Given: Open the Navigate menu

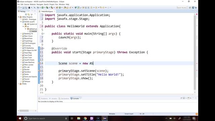Looking at the screenshot, I should (40, 4).
